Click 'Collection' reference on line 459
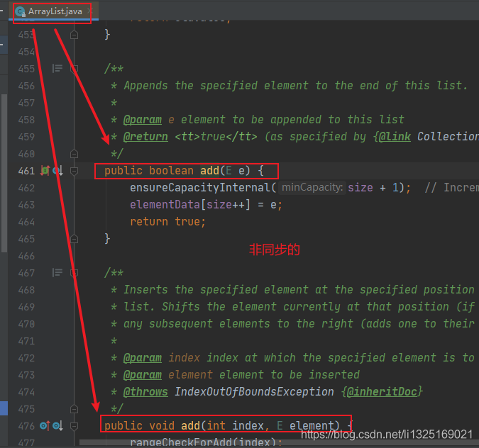This screenshot has height=448, width=479. tap(448, 137)
